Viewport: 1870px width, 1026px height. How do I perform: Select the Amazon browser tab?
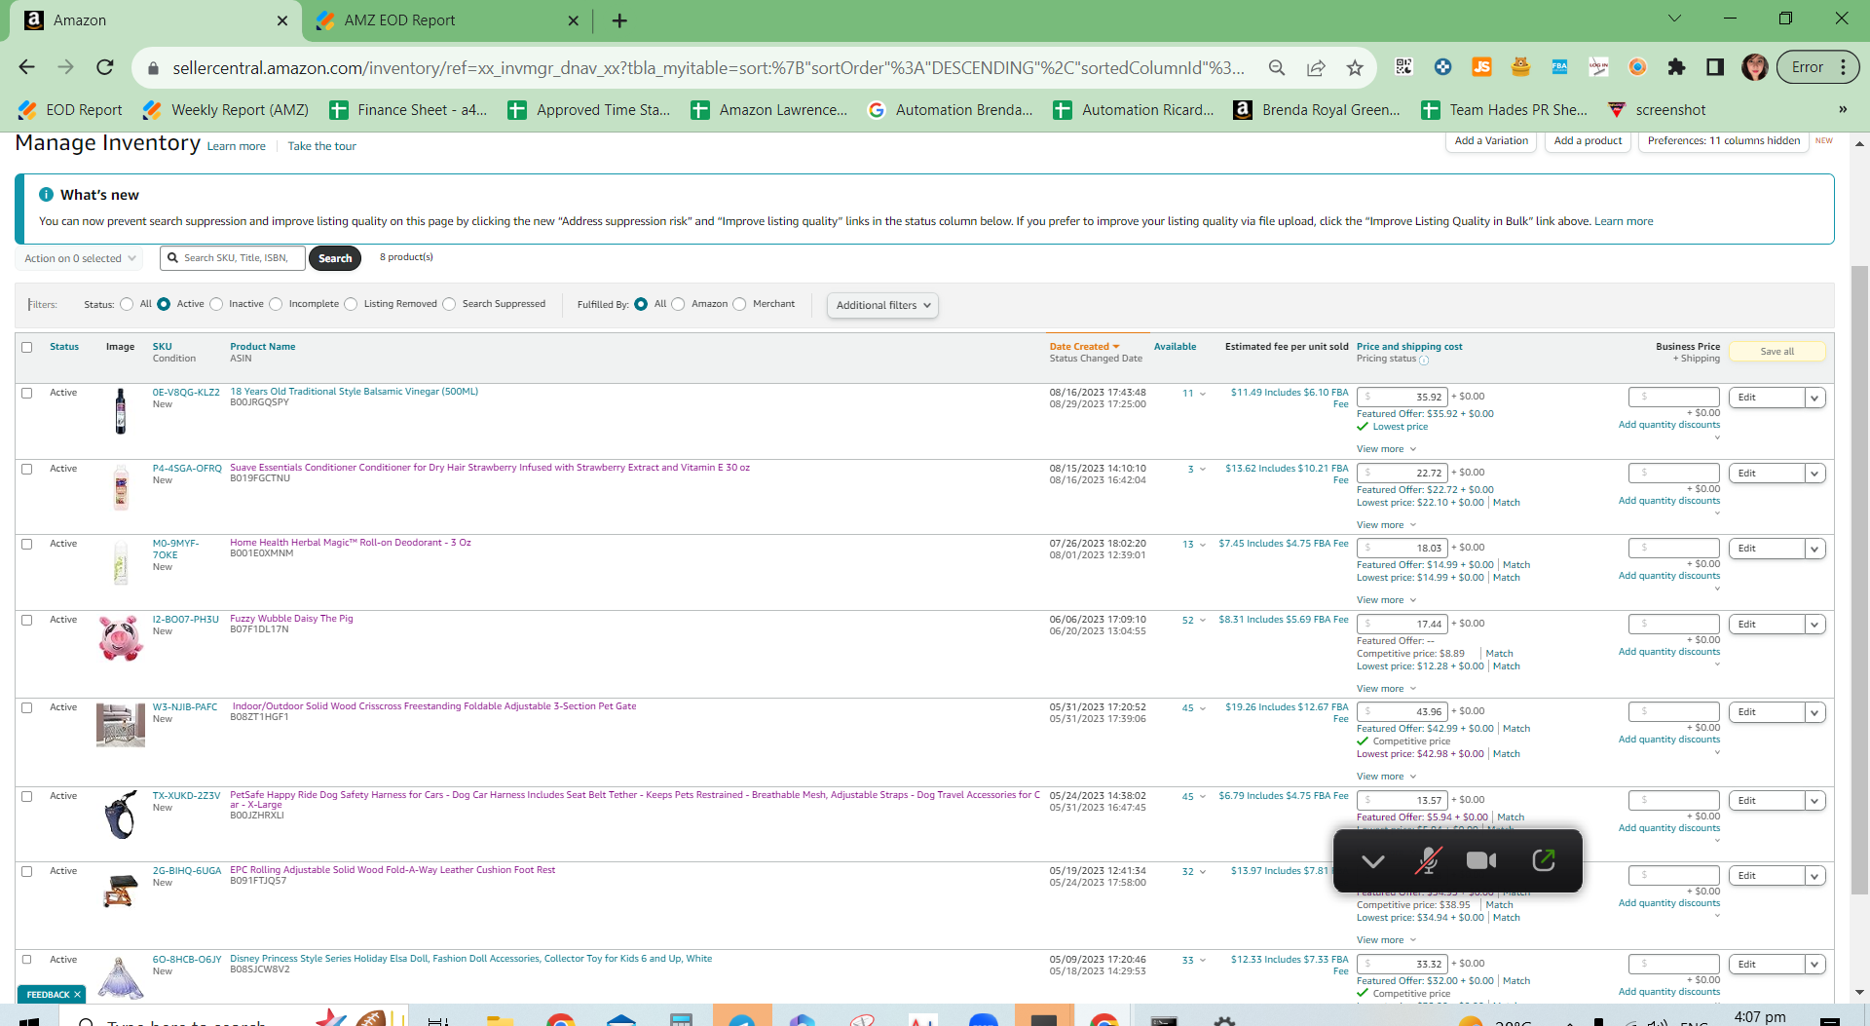[x=156, y=20]
